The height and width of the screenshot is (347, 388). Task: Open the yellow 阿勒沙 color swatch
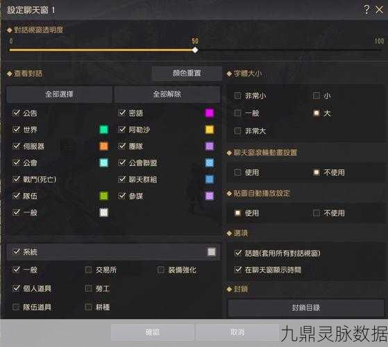(x=210, y=130)
